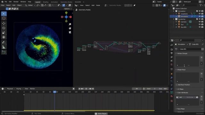This screenshot has height=115, width=205.
Task: Select the Cursor tool
Action: pos(4,19)
